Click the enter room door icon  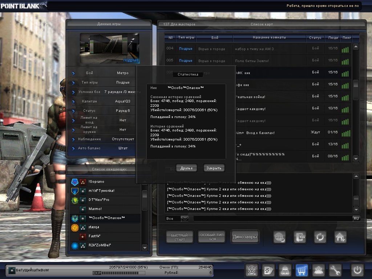[x=300, y=237]
